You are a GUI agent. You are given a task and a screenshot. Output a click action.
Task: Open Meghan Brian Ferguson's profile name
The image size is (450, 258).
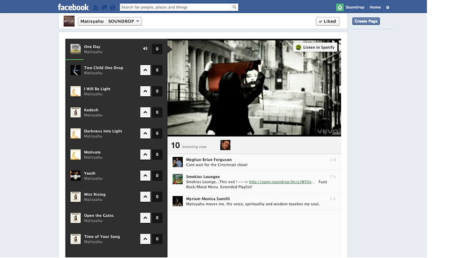click(209, 160)
